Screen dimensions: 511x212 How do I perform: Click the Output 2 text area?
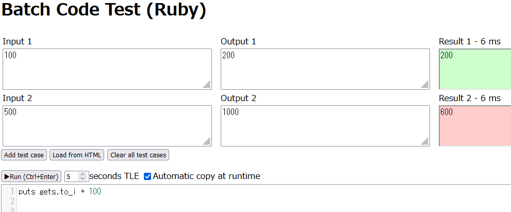pyautogui.click(x=325, y=126)
